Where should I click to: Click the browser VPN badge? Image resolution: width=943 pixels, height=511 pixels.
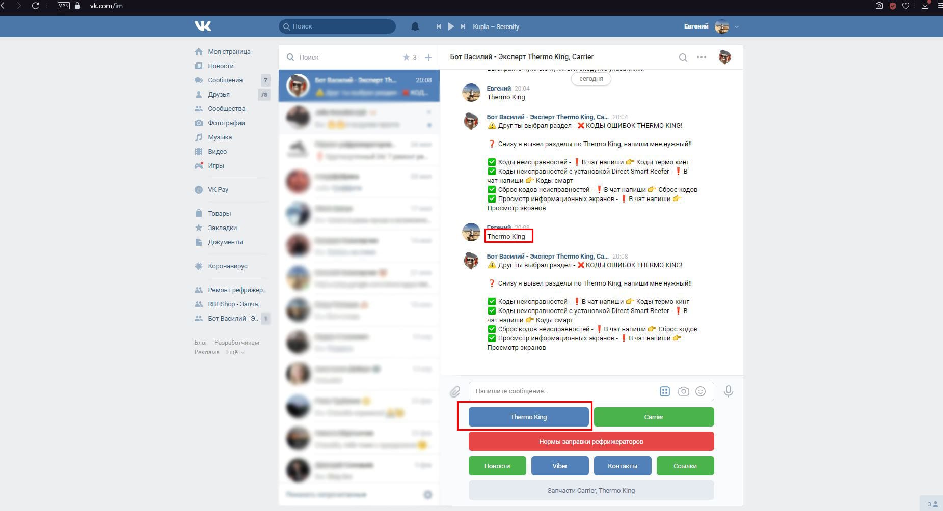64,6
